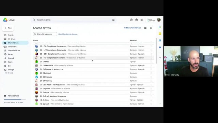218x123 pixels.
Task: Show side panel with the bottom chevron
Action: 160,104
